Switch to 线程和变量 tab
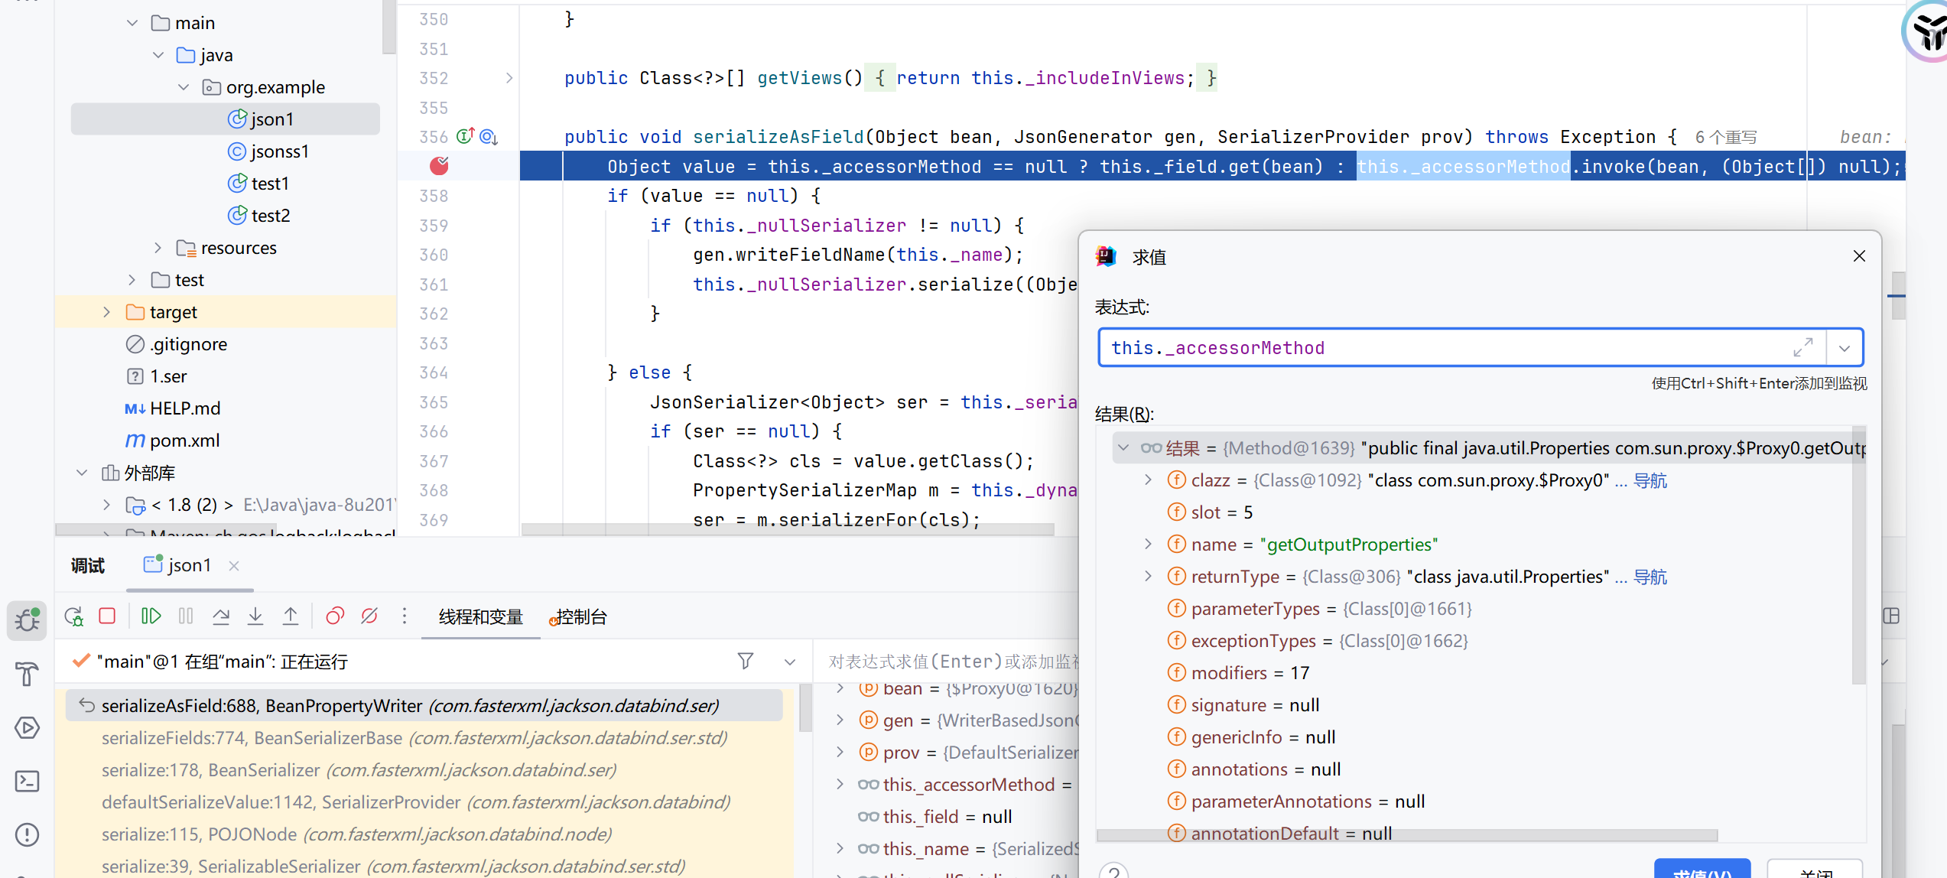This screenshot has height=878, width=1947. (x=481, y=617)
